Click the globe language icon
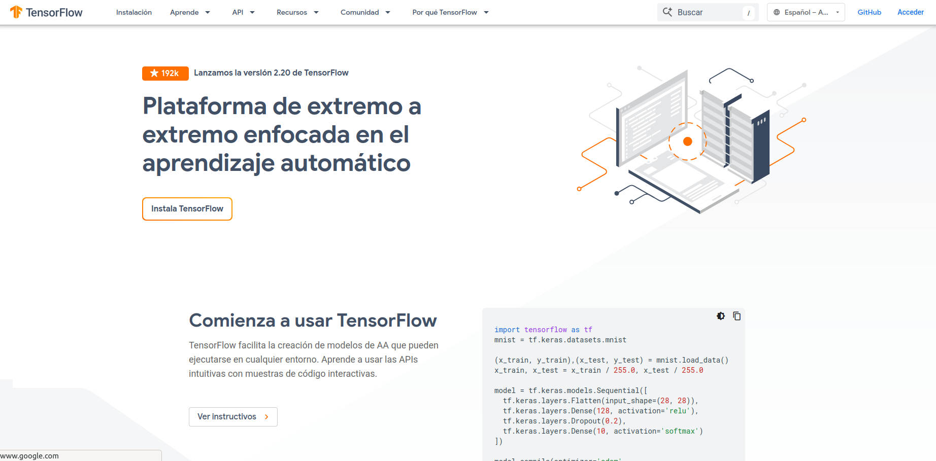This screenshot has height=461, width=936. [x=777, y=12]
